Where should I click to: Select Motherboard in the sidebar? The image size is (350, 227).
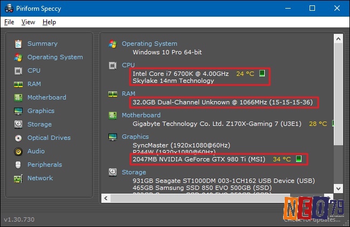coord(47,97)
